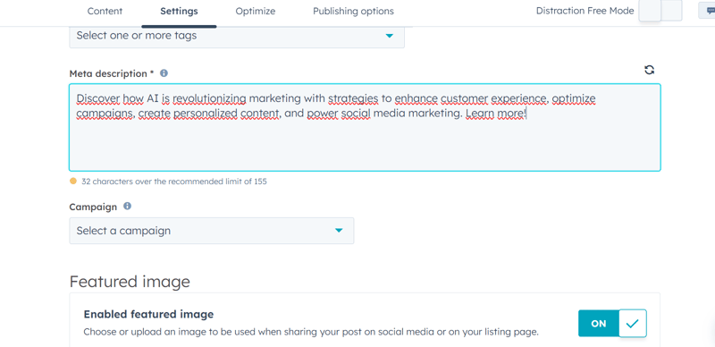This screenshot has height=347, width=715.
Task: Click the characters over recommended limit message
Action: [x=174, y=182]
